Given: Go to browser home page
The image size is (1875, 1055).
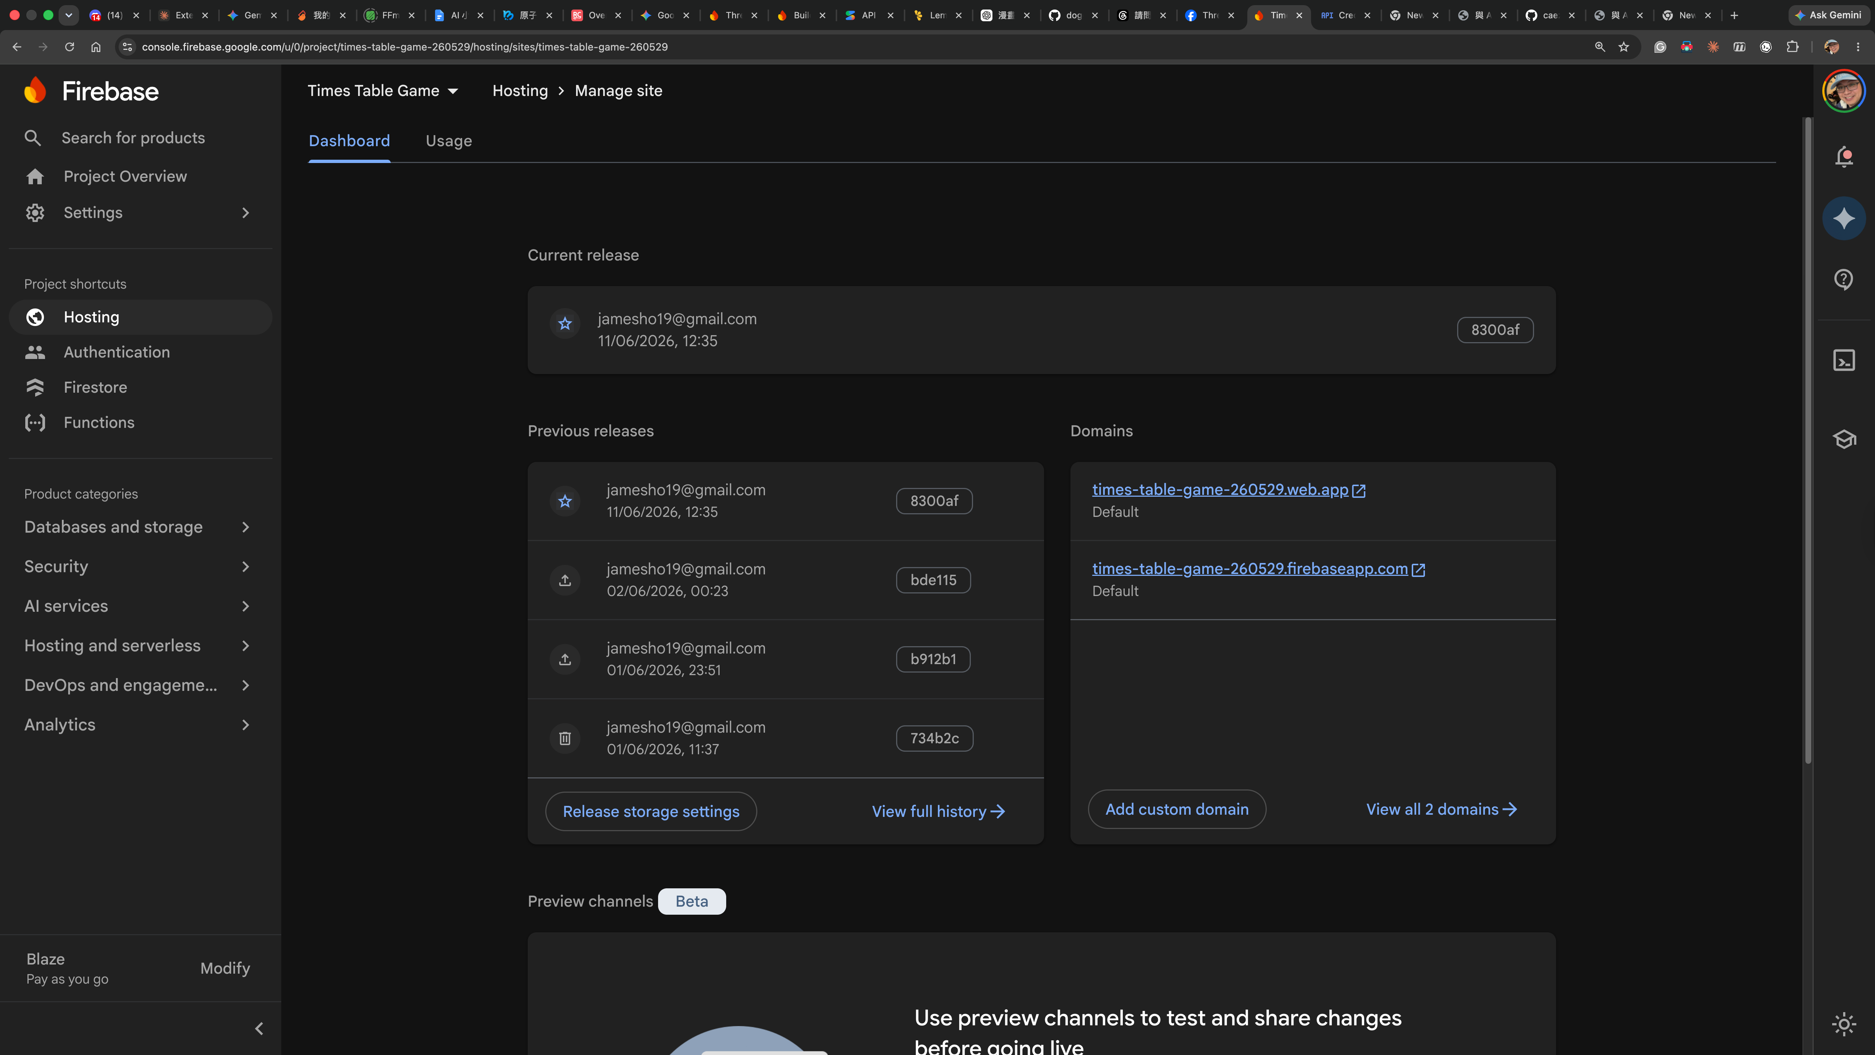Looking at the screenshot, I should pos(96,47).
